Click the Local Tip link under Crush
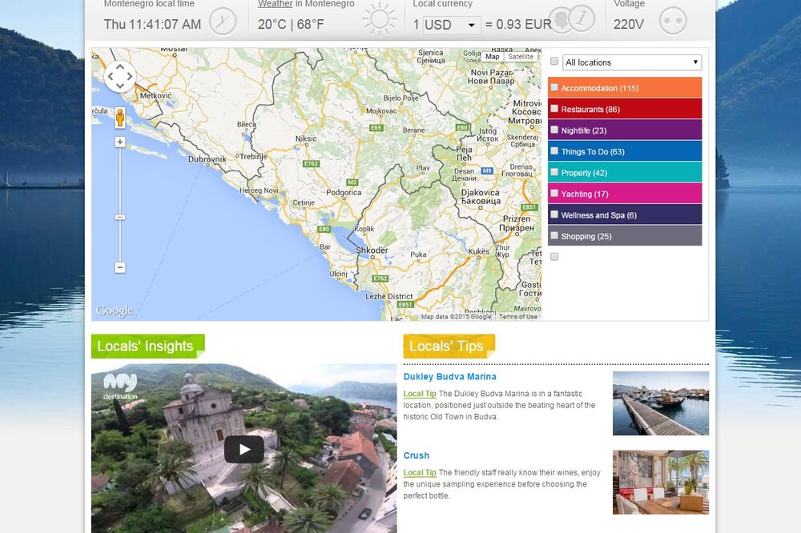 click(x=420, y=472)
